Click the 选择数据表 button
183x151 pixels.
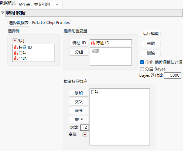19,23
